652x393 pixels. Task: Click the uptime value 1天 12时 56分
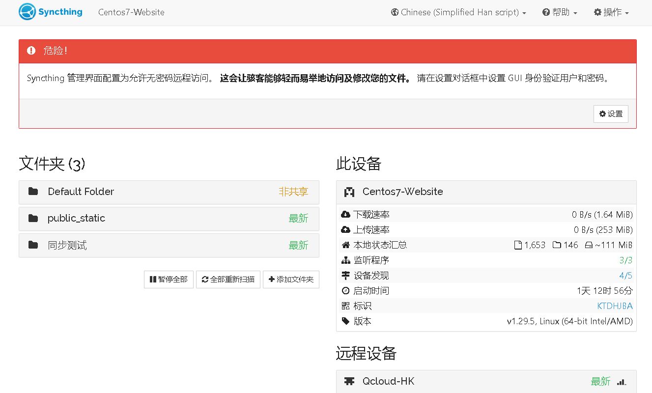605,291
